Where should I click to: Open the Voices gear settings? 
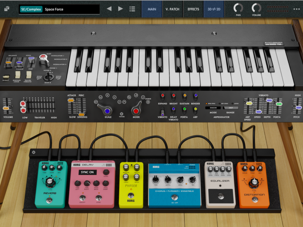[x=122, y=114]
